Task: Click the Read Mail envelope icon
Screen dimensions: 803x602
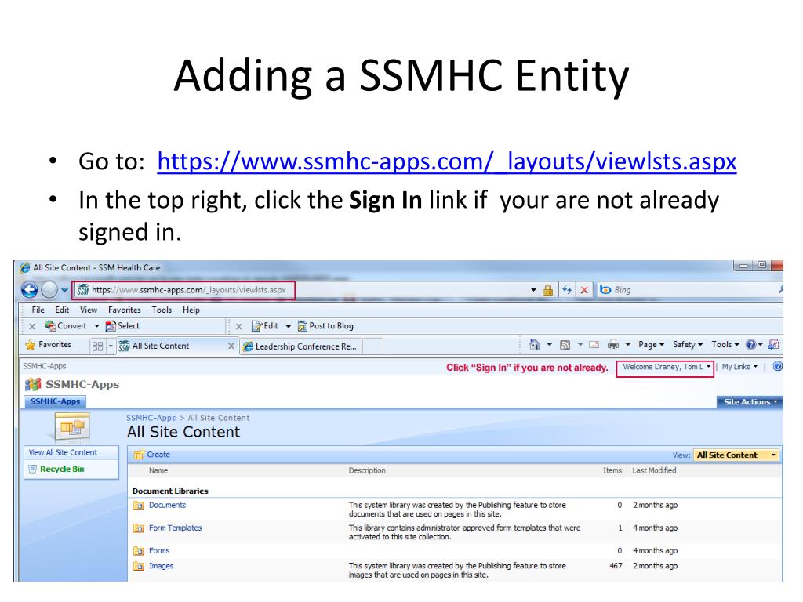Action: pos(594,345)
